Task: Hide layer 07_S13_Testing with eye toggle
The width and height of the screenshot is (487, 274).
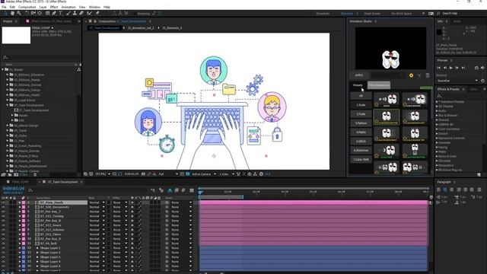Action: point(3,216)
